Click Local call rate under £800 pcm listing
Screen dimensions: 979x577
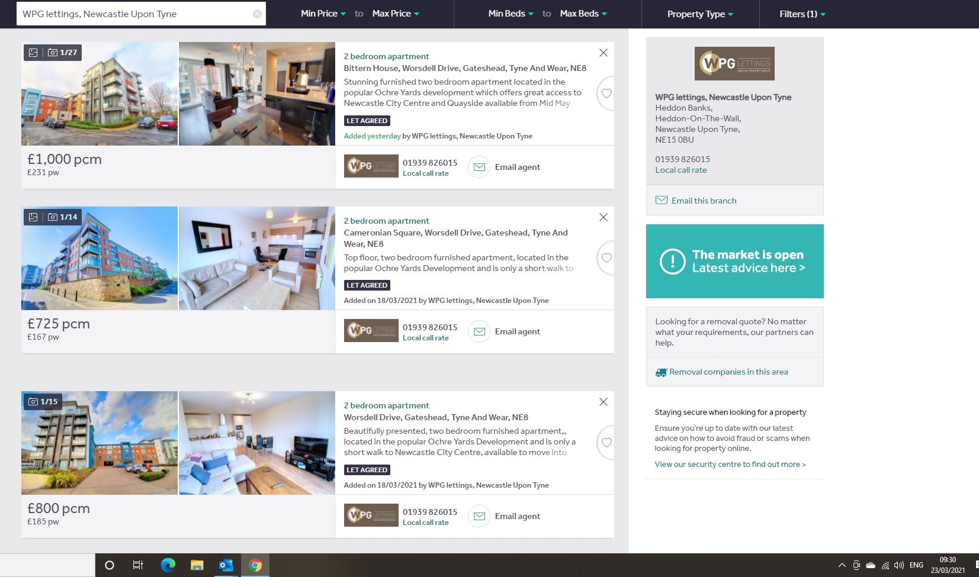[425, 523]
